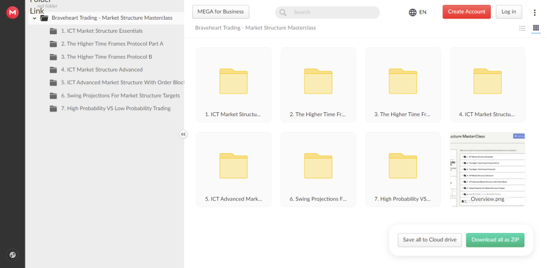This screenshot has height=268, width=547.
Task: Select tree item 2. Higher Time Frames Protocol Part A
Action: 112,44
